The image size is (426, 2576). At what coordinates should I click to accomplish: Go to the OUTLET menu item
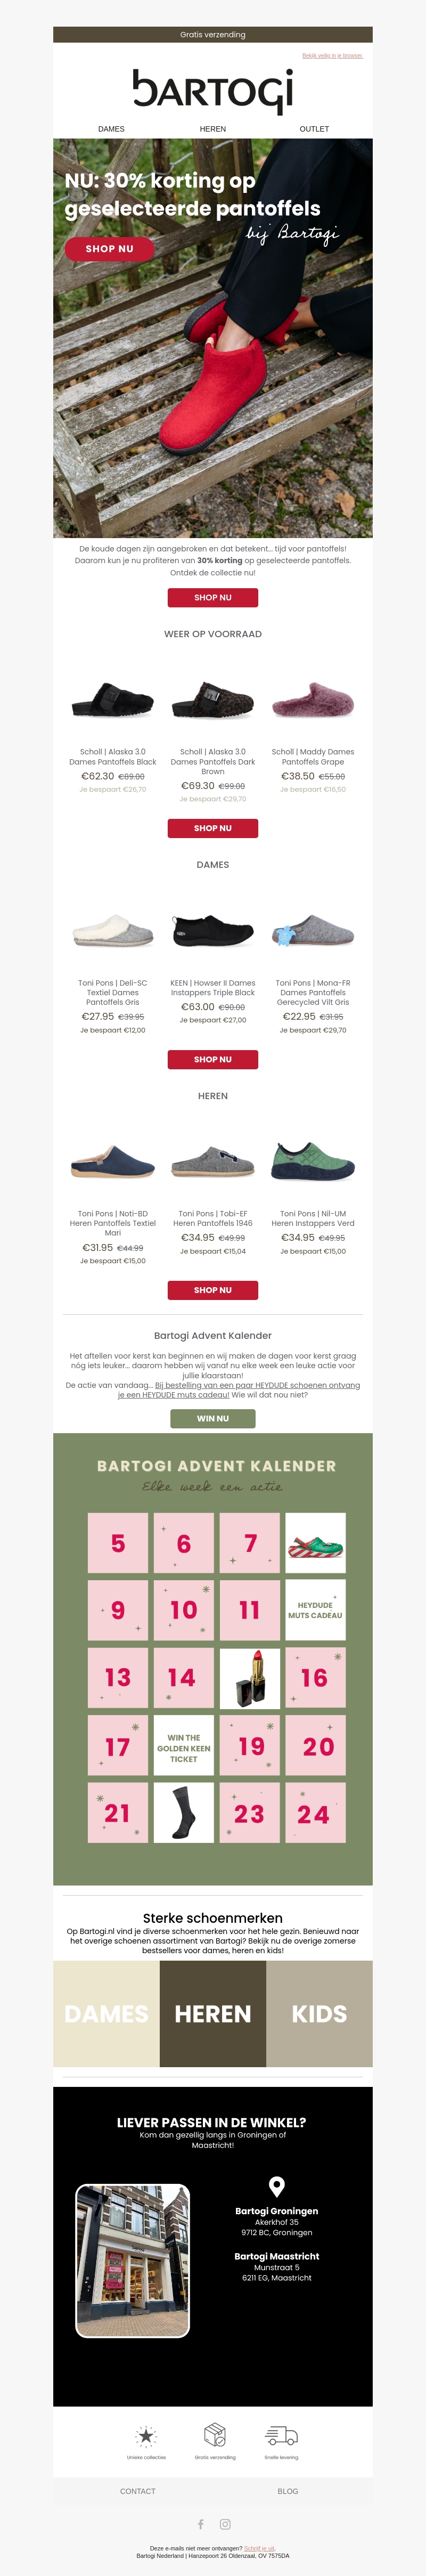click(314, 129)
